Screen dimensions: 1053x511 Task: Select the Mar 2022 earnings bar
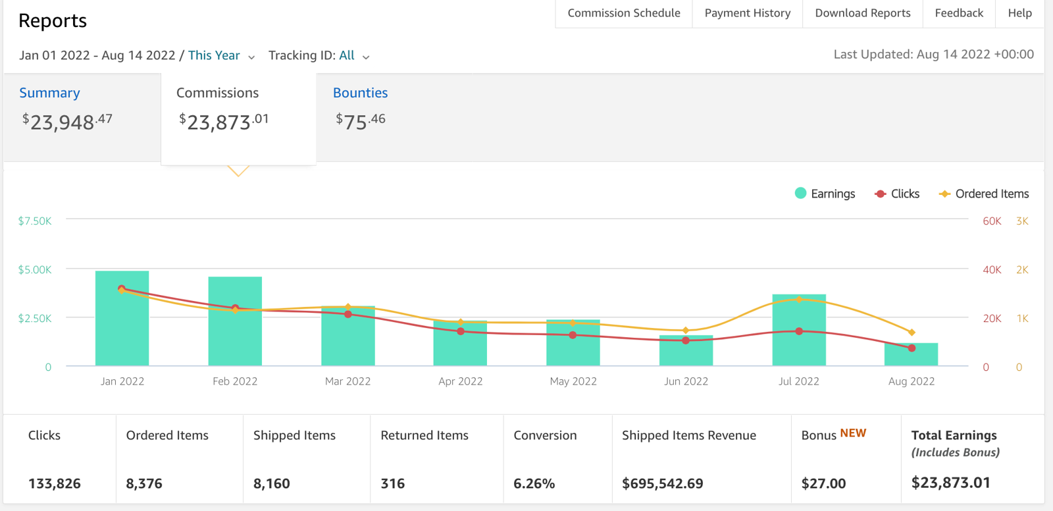348,336
